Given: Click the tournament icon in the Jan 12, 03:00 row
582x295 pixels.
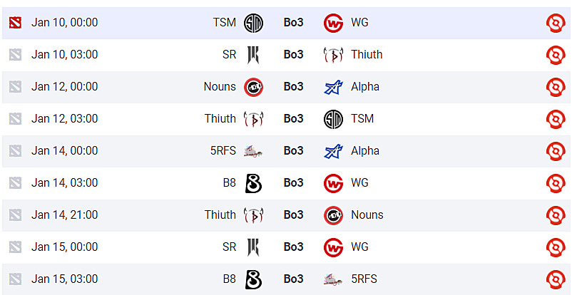Looking at the screenshot, I should [556, 119].
